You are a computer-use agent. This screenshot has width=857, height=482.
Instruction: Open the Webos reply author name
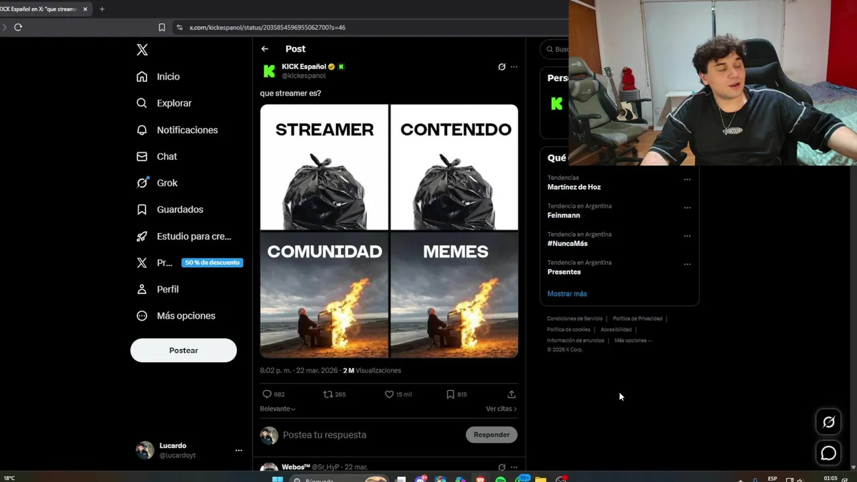[296, 467]
